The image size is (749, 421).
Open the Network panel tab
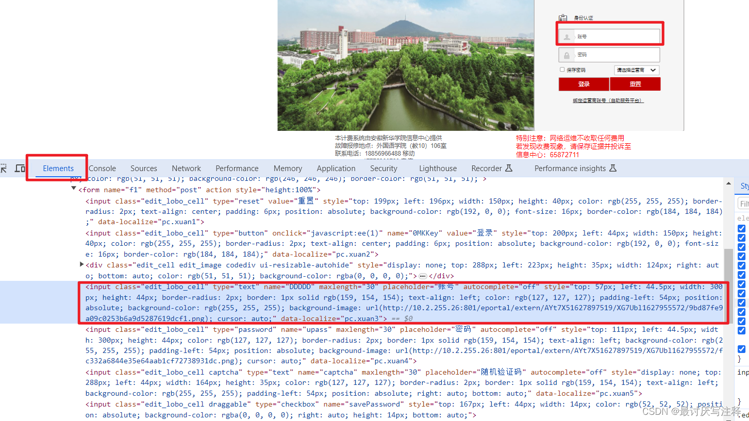click(186, 168)
